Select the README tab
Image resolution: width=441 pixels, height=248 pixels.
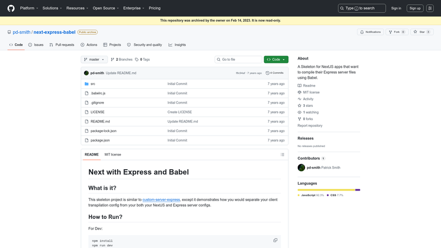tap(92, 155)
